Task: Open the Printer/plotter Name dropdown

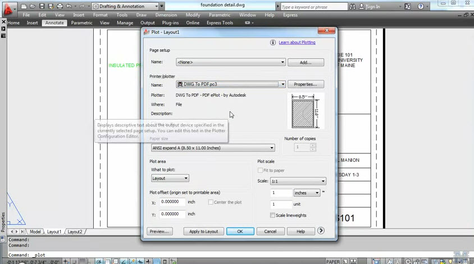Action: [231, 84]
